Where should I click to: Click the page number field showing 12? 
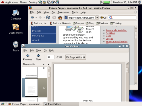(x=51, y=57)
